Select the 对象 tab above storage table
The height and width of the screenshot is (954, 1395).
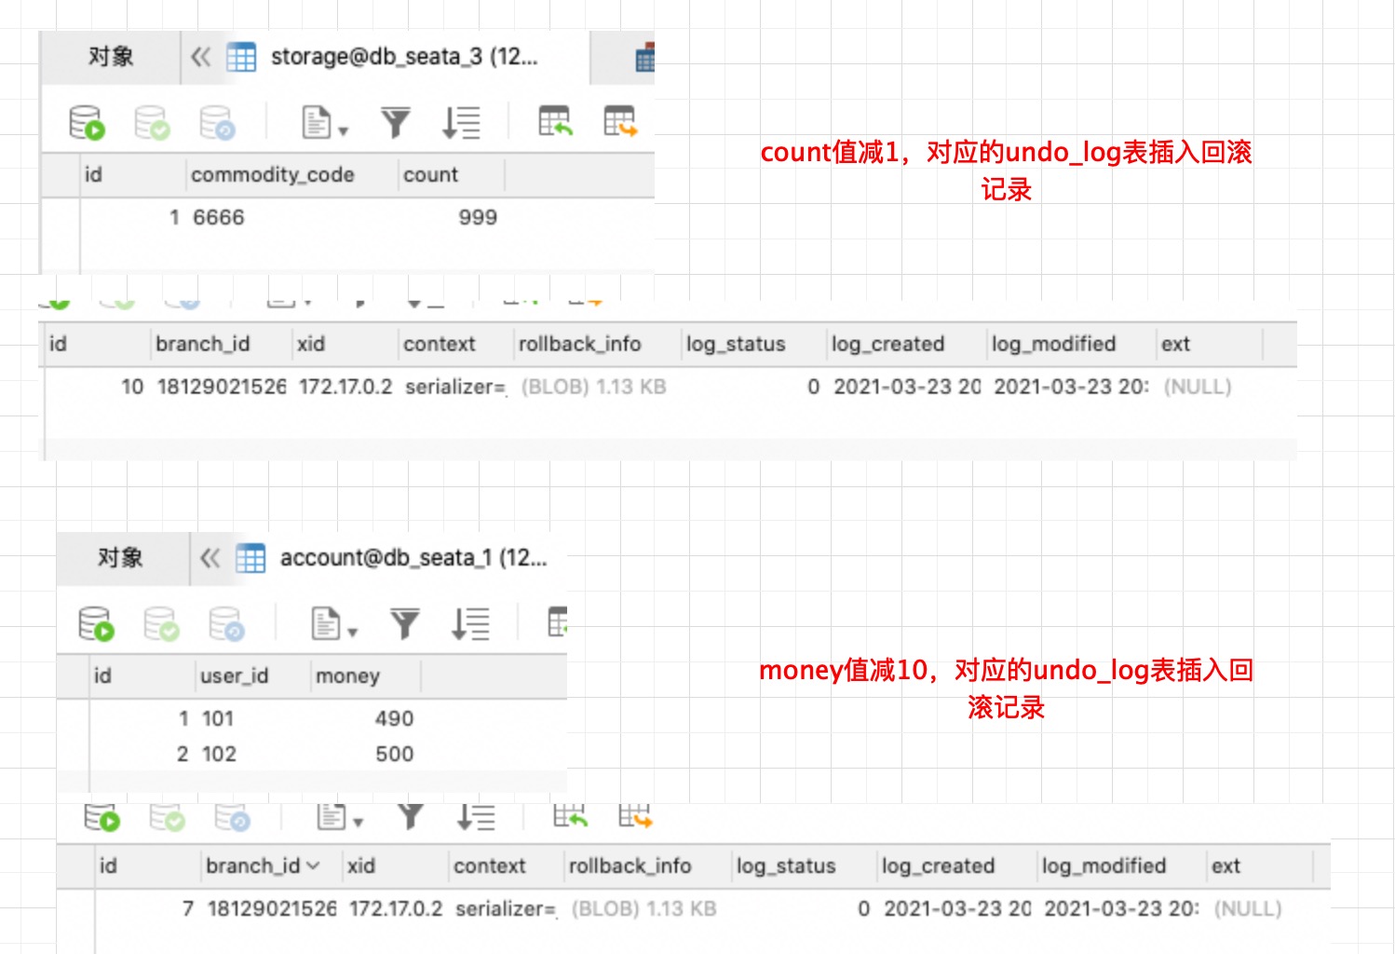pos(111,57)
